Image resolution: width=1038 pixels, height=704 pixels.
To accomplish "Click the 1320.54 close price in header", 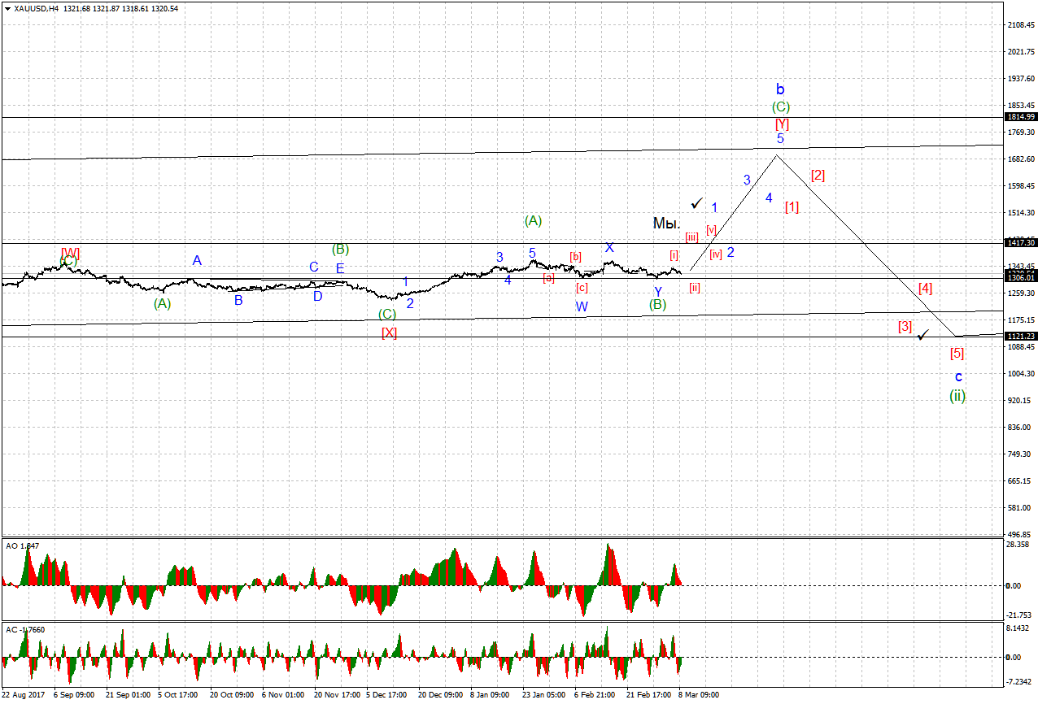I will point(165,9).
